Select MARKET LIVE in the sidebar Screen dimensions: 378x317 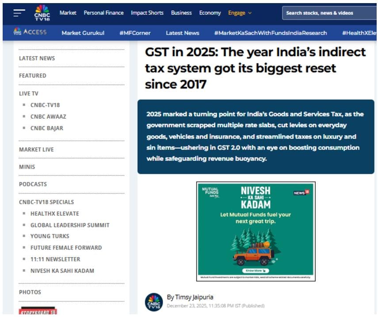(36, 150)
